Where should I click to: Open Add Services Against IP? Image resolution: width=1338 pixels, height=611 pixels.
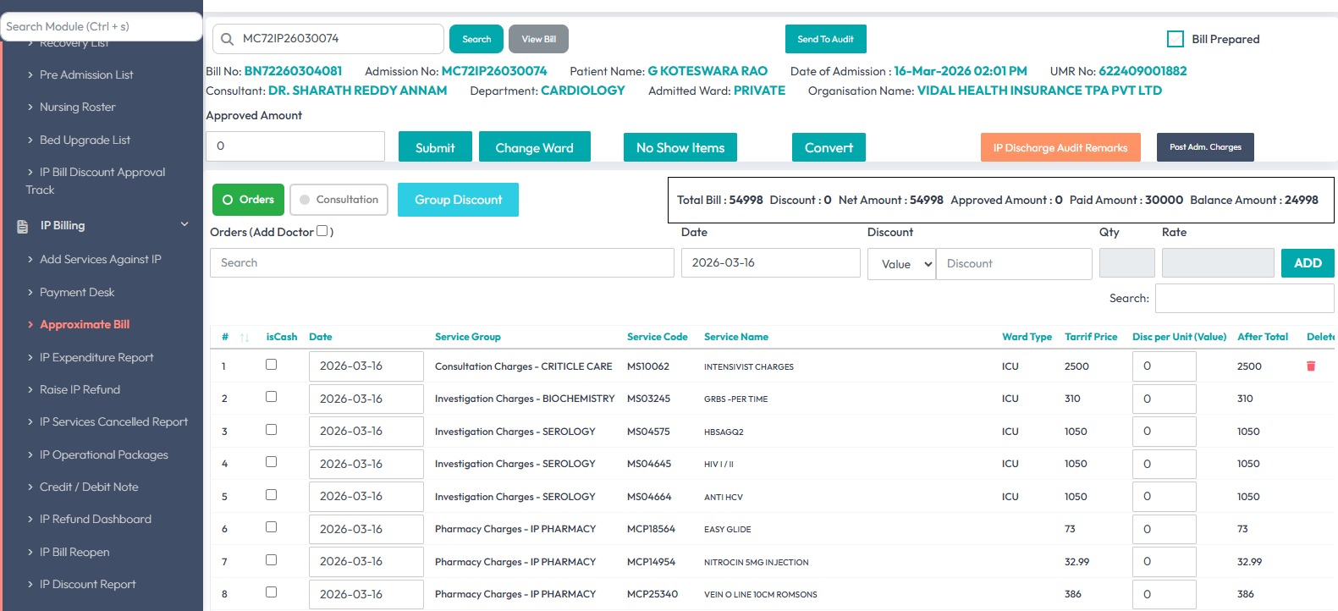[x=100, y=259]
